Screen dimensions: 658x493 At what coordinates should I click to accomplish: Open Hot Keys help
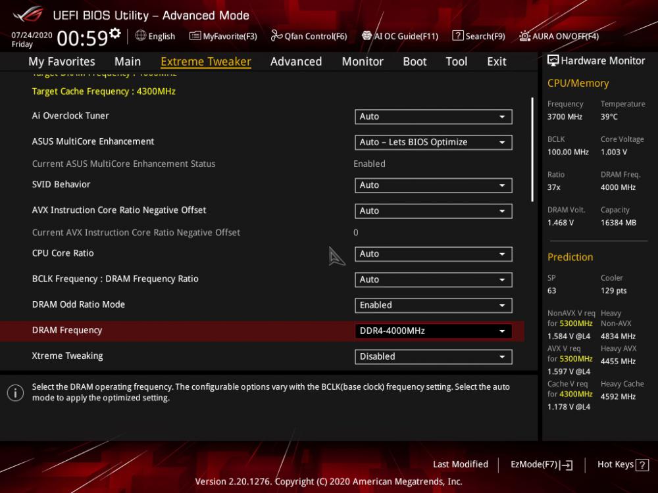point(622,465)
